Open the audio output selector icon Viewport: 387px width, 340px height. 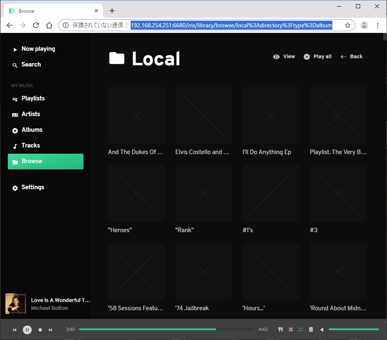311,329
